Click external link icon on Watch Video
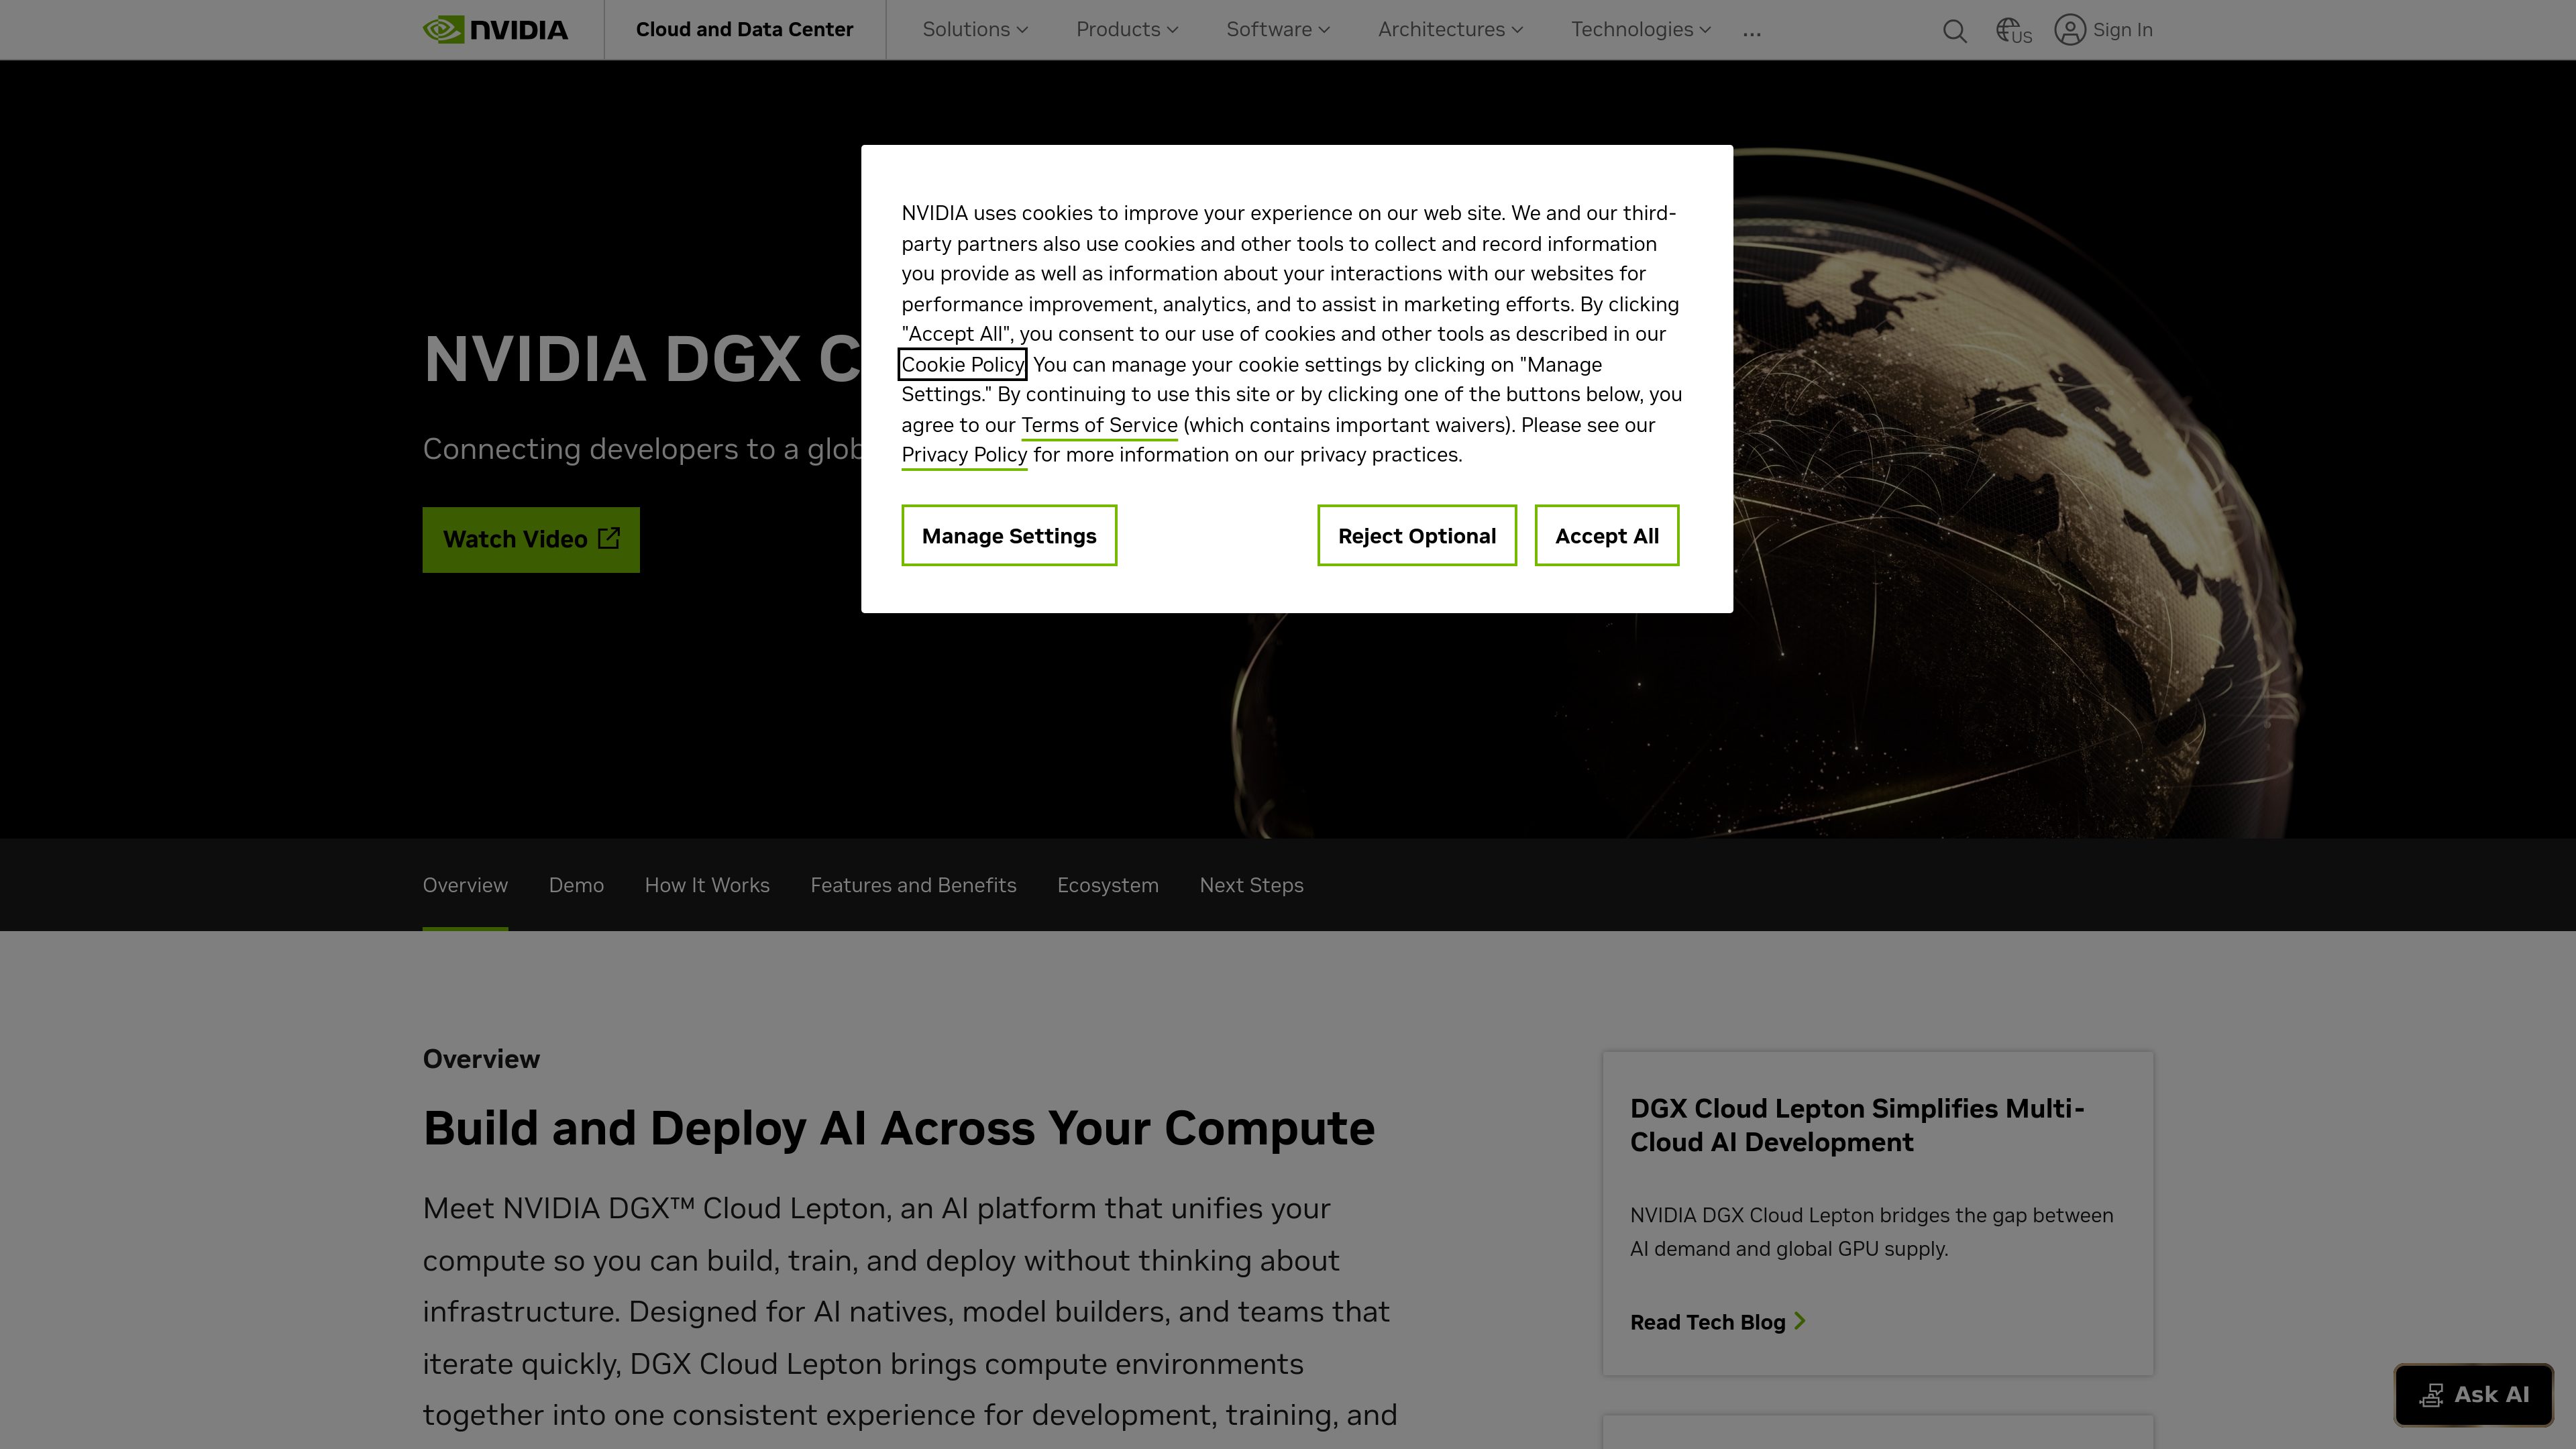 pyautogui.click(x=609, y=538)
